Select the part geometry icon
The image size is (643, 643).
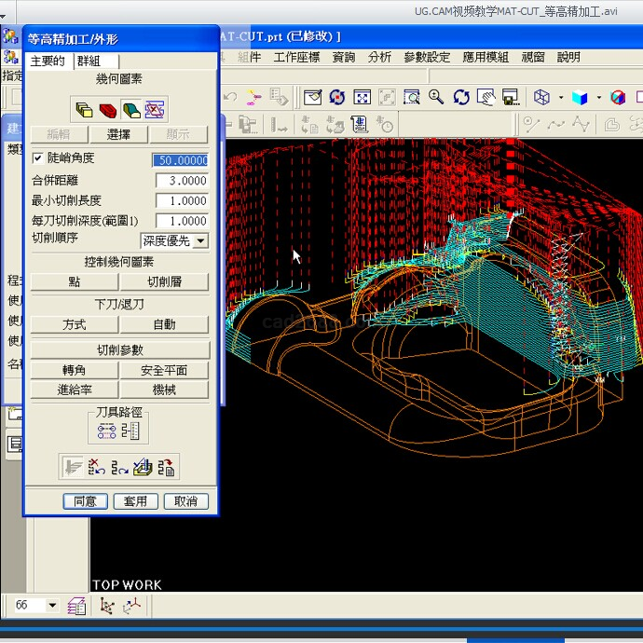(85, 110)
